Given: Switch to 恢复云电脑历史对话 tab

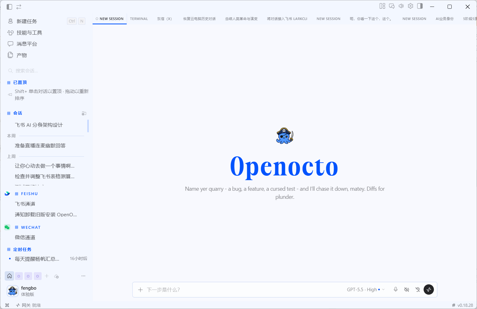Looking at the screenshot, I should [199, 19].
